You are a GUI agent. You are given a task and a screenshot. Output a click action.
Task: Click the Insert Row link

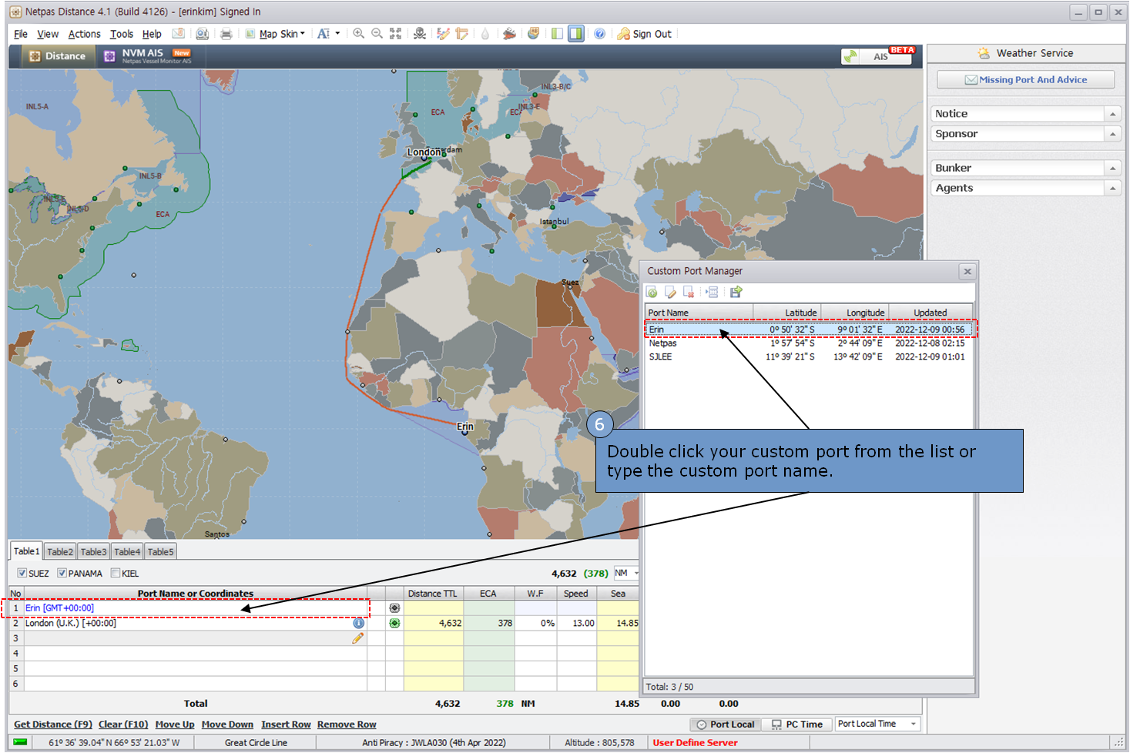[x=286, y=725]
